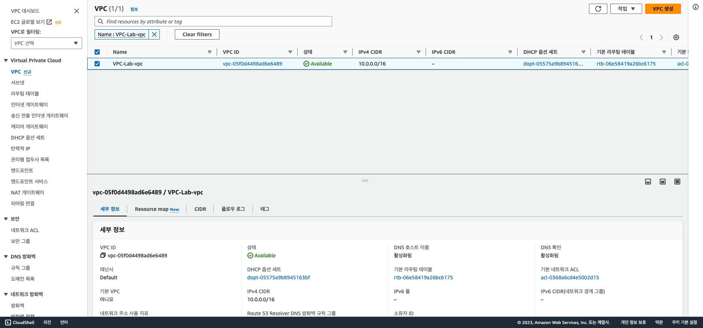Switch to the CIDR tab
703x328 pixels.
(x=200, y=209)
